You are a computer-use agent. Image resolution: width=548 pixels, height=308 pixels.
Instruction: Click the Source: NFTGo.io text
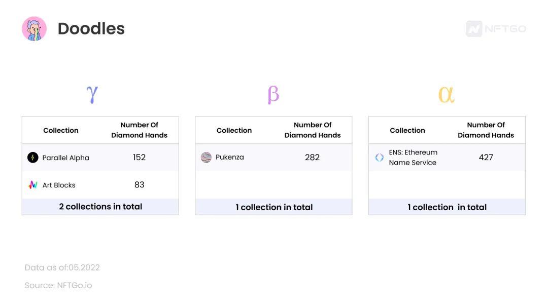[58, 285]
